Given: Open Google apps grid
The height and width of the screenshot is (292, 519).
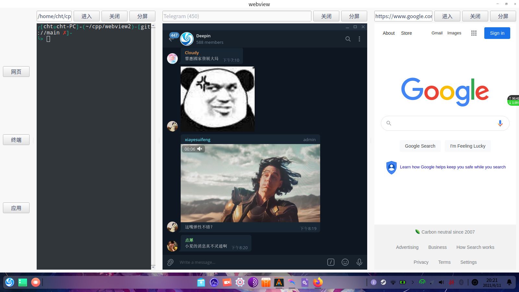Looking at the screenshot, I should (474, 33).
